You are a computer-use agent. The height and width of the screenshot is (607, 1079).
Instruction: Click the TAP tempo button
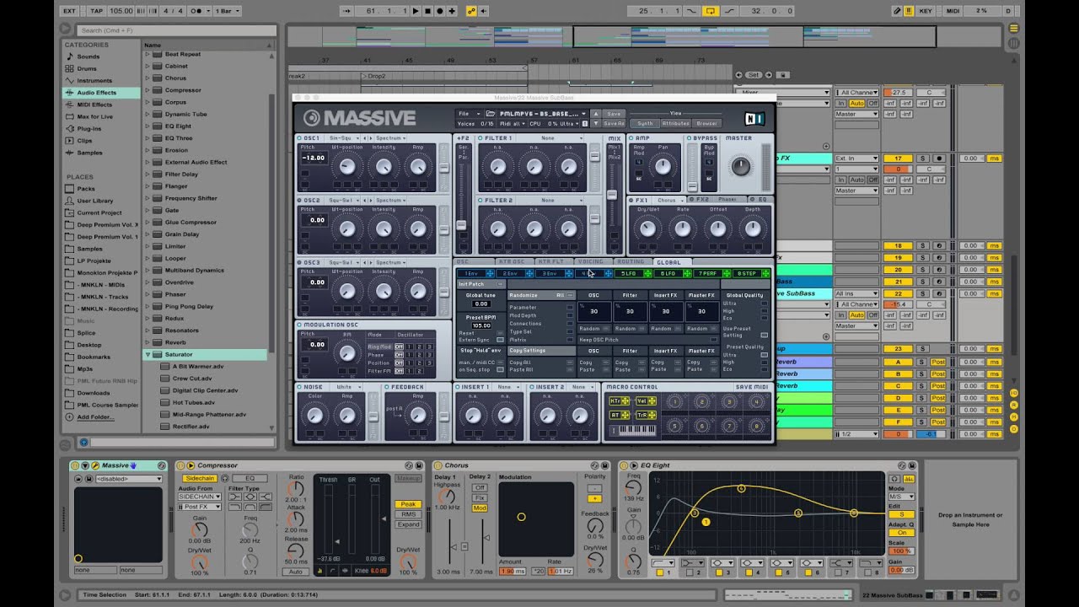(96, 11)
